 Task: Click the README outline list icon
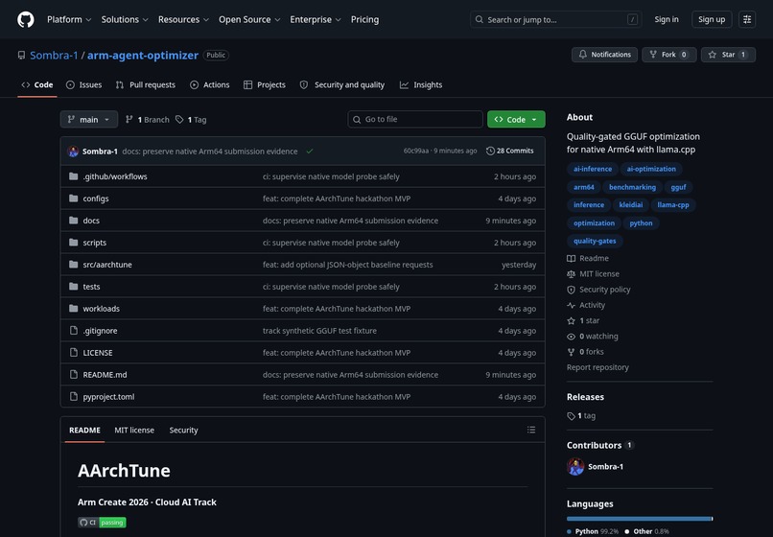(x=531, y=430)
